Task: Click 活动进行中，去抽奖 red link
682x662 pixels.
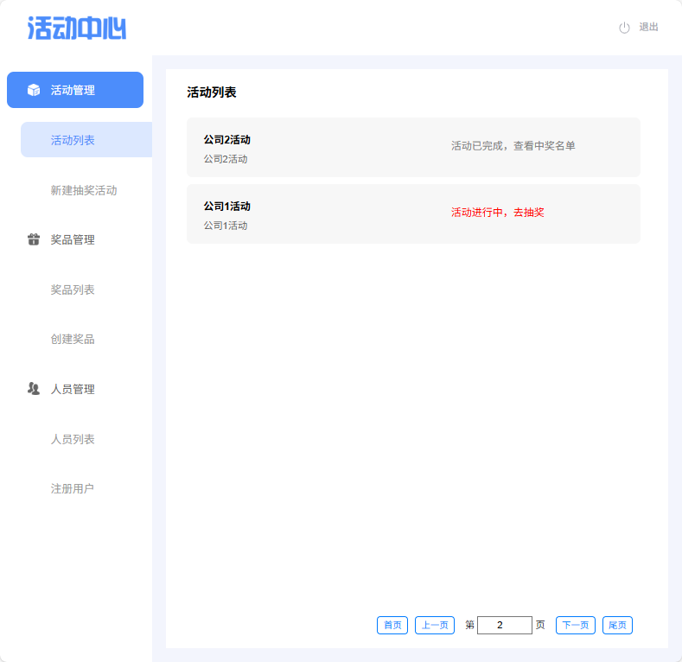Action: (x=498, y=213)
